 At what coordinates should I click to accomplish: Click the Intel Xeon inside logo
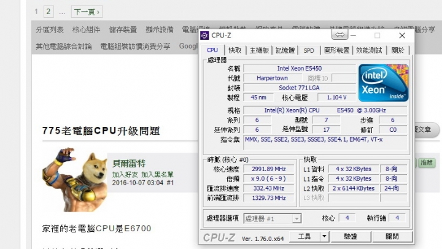383,83
